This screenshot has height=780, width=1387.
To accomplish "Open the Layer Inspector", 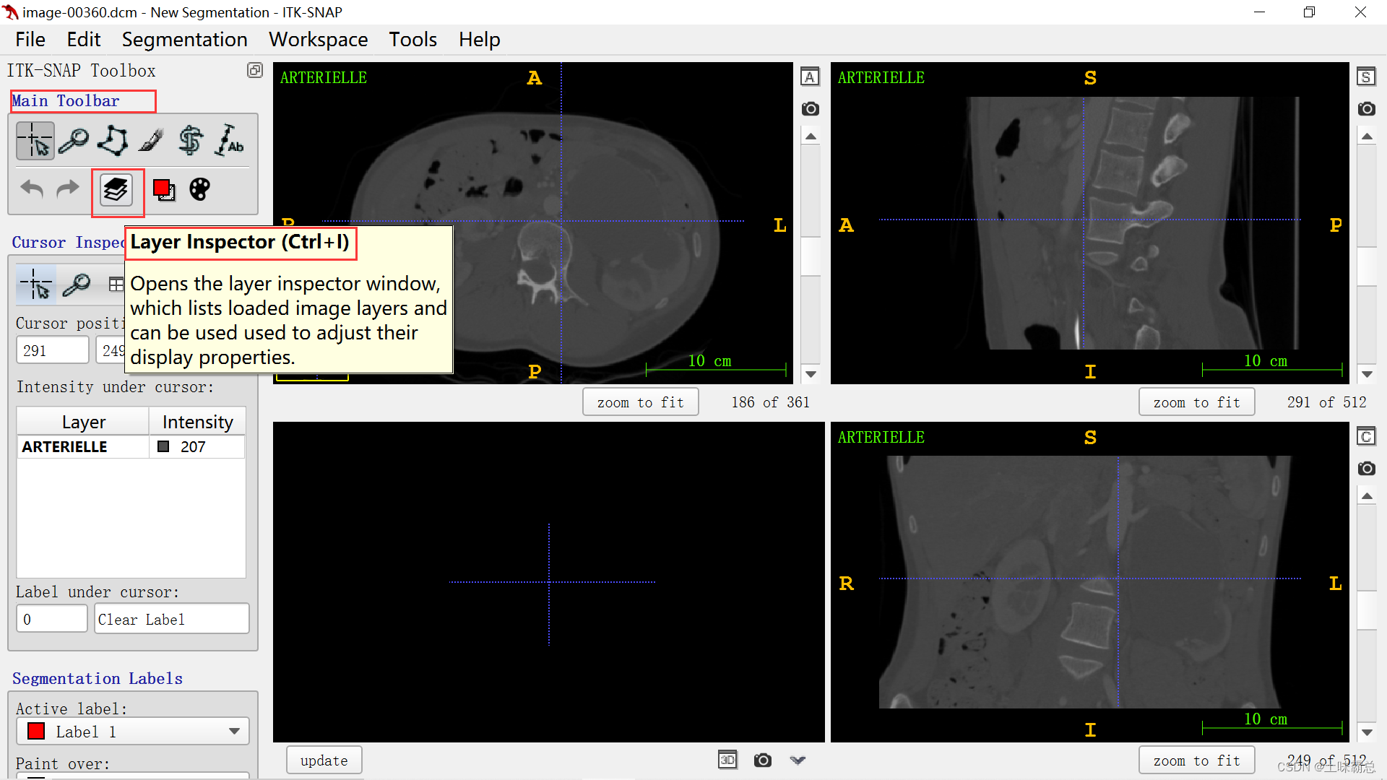I will click(116, 191).
